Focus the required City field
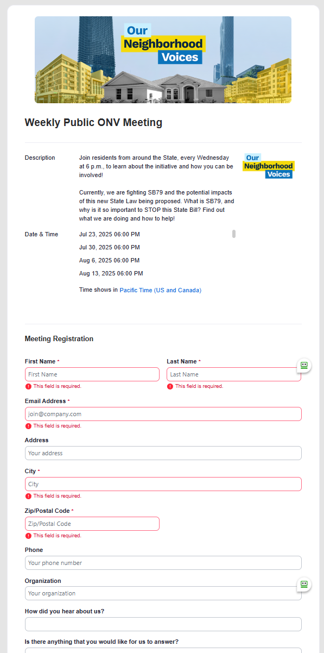This screenshot has height=653, width=324. tap(163, 484)
